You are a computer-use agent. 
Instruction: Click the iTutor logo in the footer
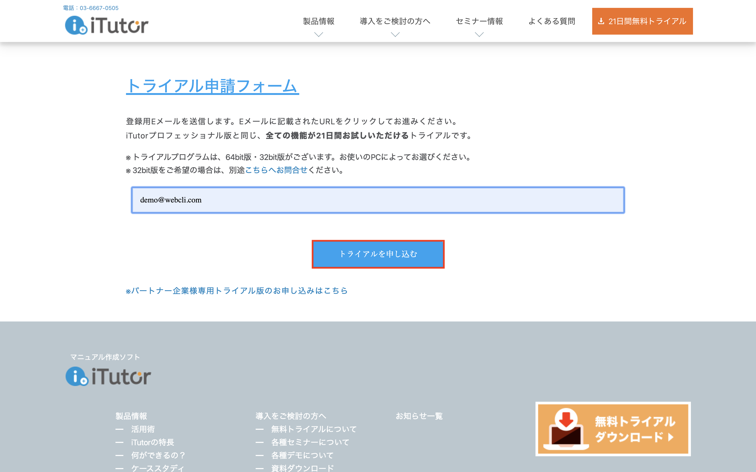click(x=108, y=376)
